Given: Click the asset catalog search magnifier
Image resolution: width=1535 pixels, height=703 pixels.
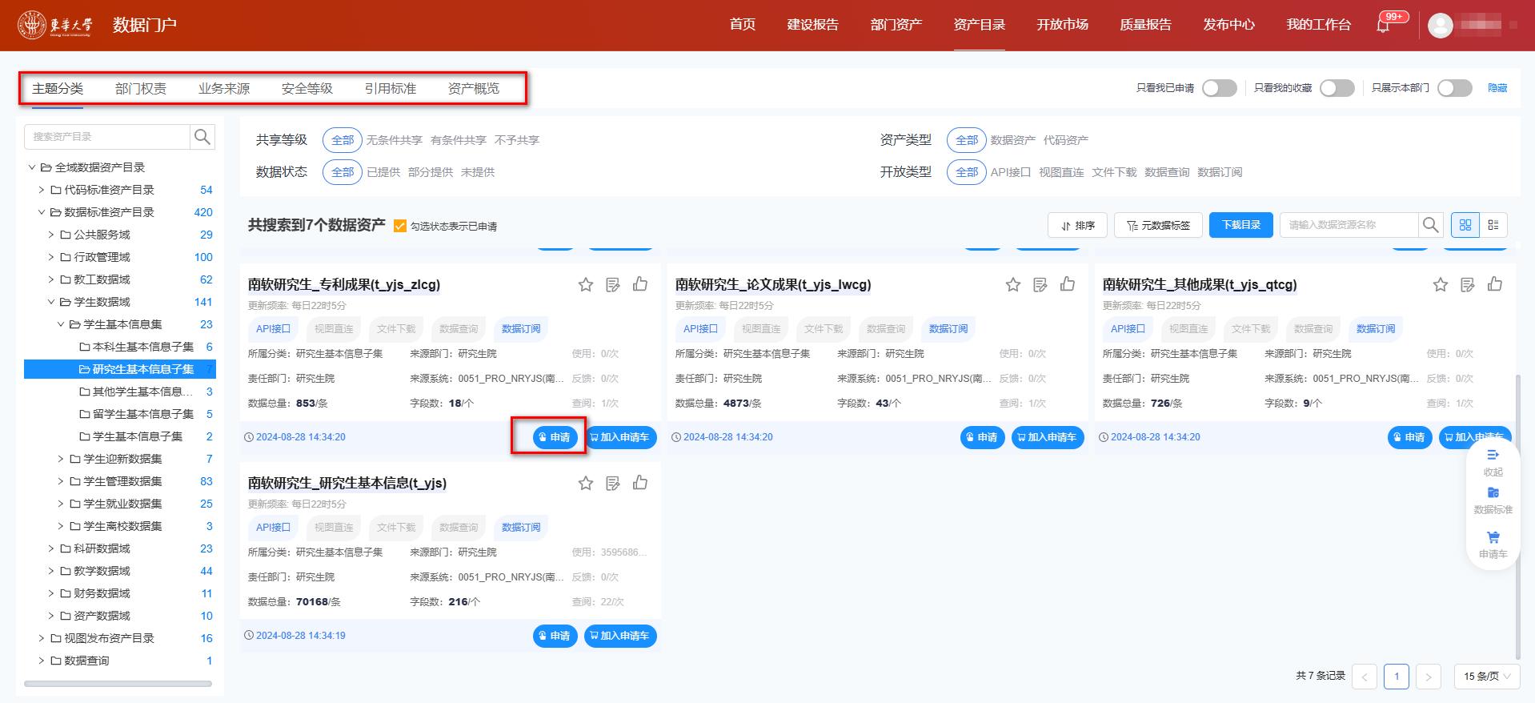Looking at the screenshot, I should pos(202,137).
